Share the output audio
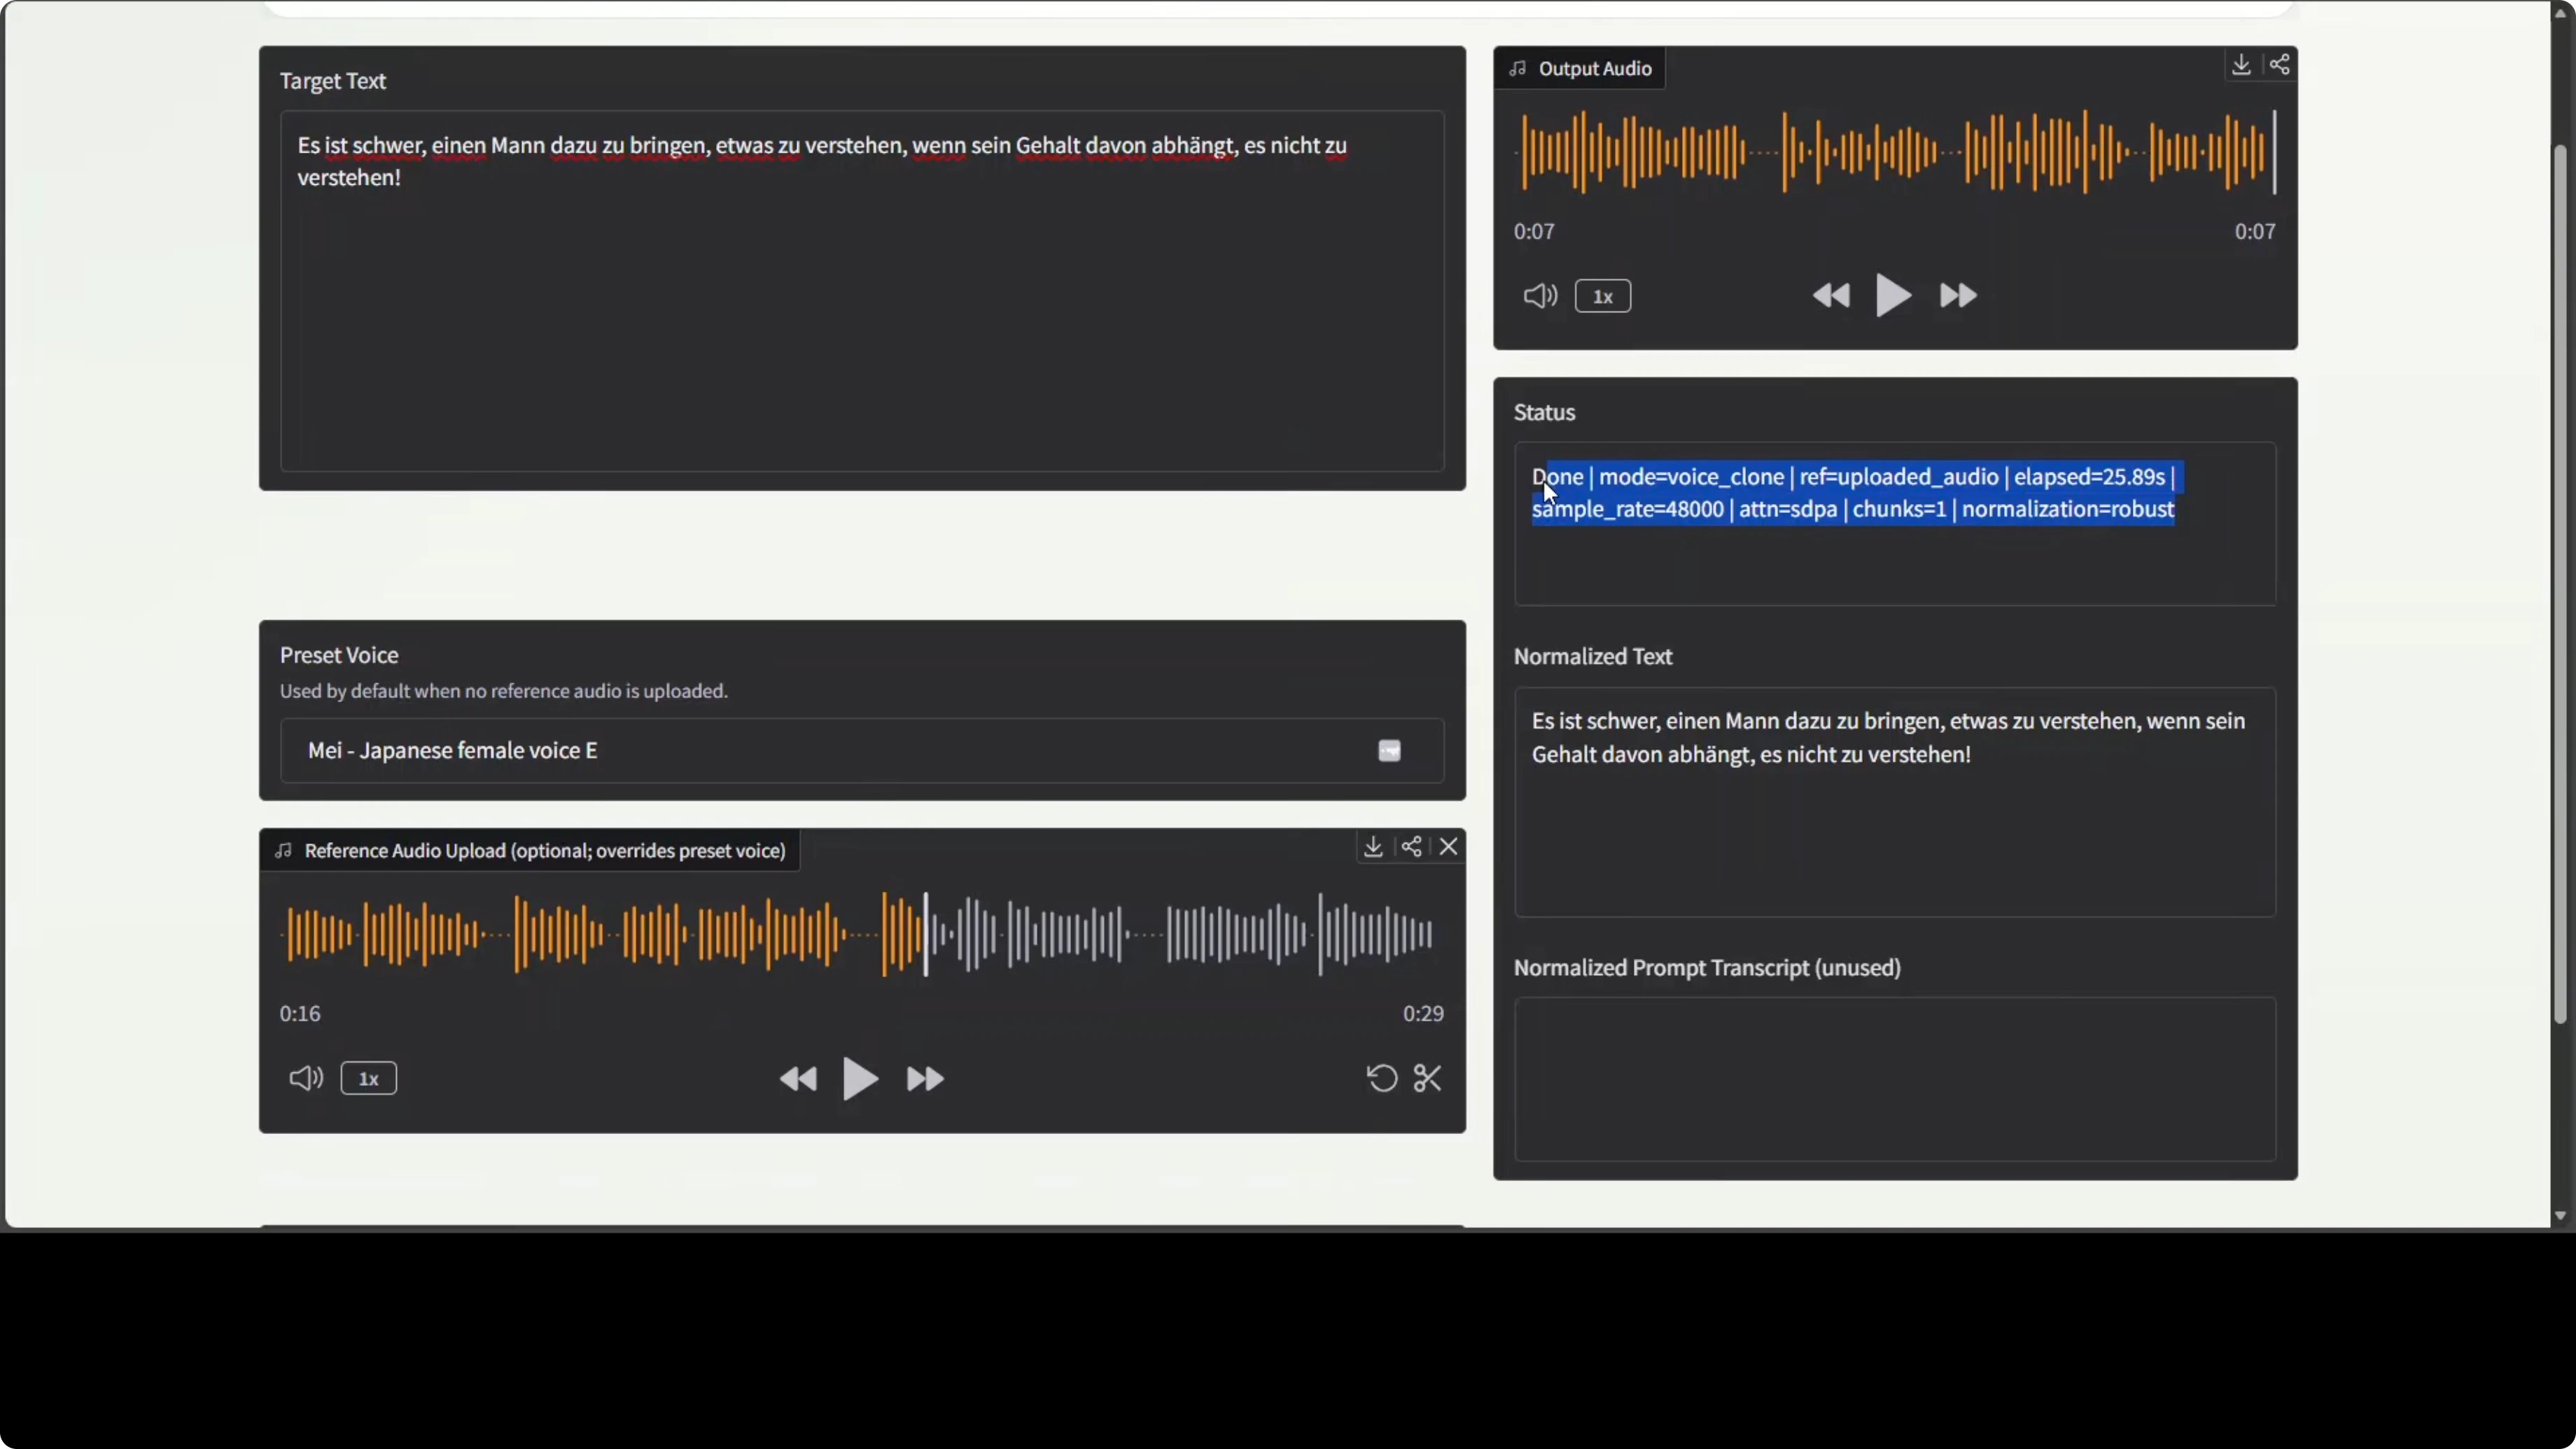2576x1449 pixels. pos(2281,63)
